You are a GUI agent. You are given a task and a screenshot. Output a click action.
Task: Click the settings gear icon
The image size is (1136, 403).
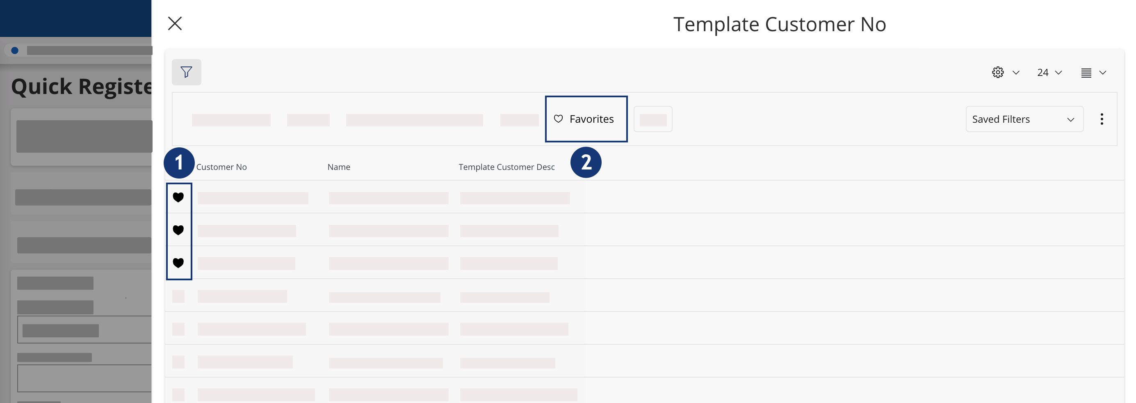(997, 72)
